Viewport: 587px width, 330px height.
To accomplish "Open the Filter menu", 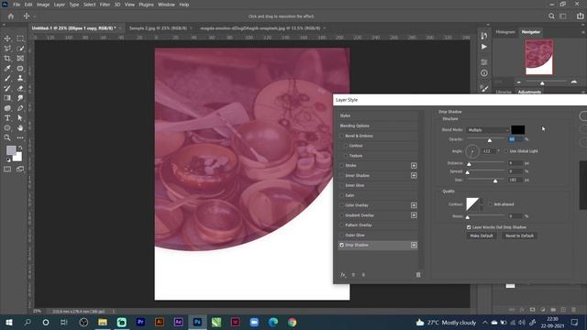I will point(105,5).
